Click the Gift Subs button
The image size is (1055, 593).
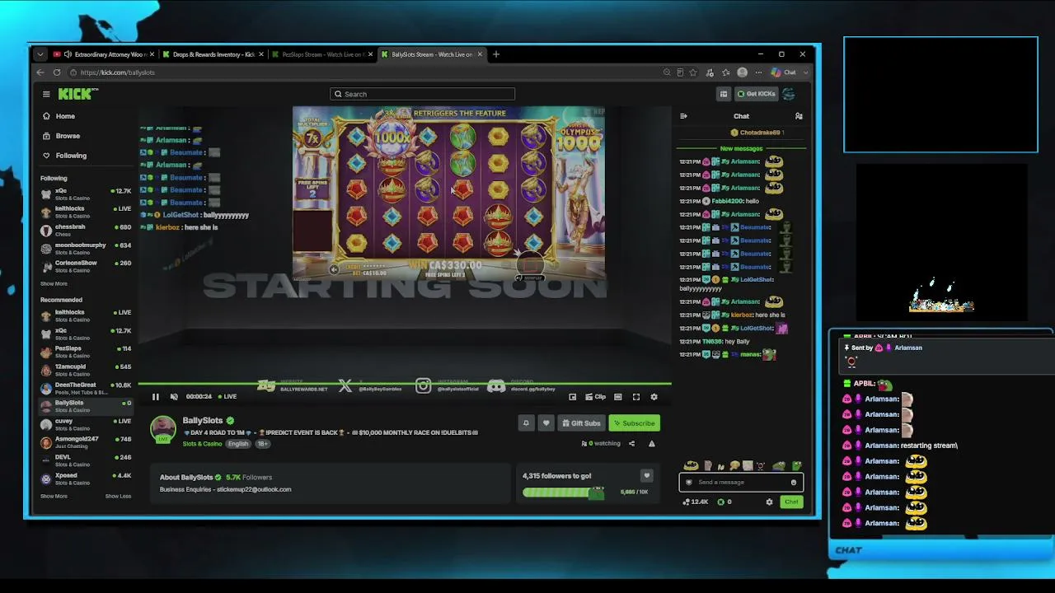pyautogui.click(x=581, y=423)
